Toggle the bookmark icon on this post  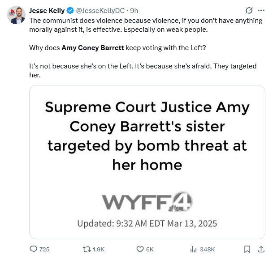click(x=247, y=249)
